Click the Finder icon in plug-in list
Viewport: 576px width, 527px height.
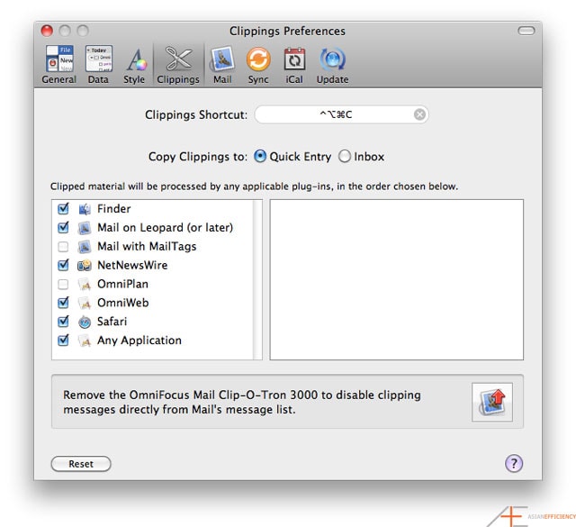(85, 209)
